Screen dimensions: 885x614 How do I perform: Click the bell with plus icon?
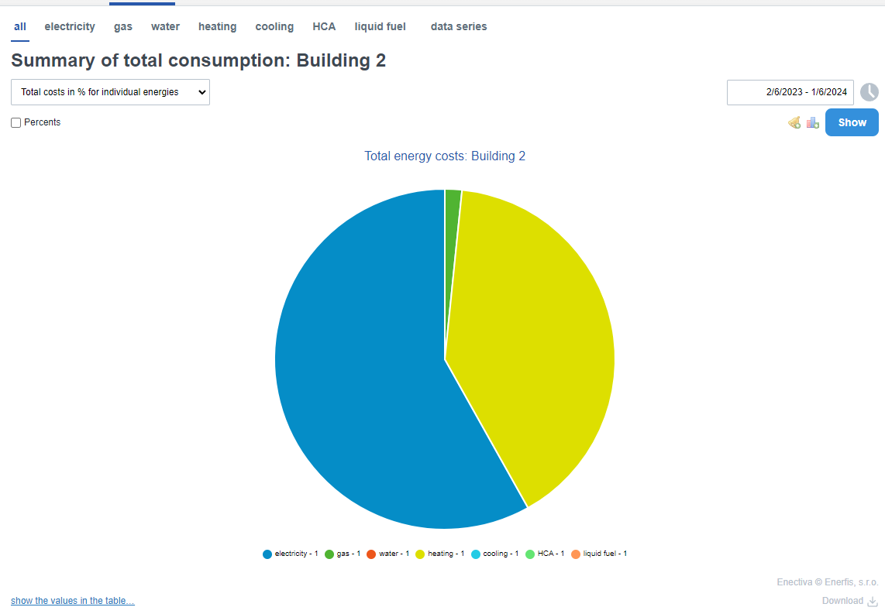(794, 122)
